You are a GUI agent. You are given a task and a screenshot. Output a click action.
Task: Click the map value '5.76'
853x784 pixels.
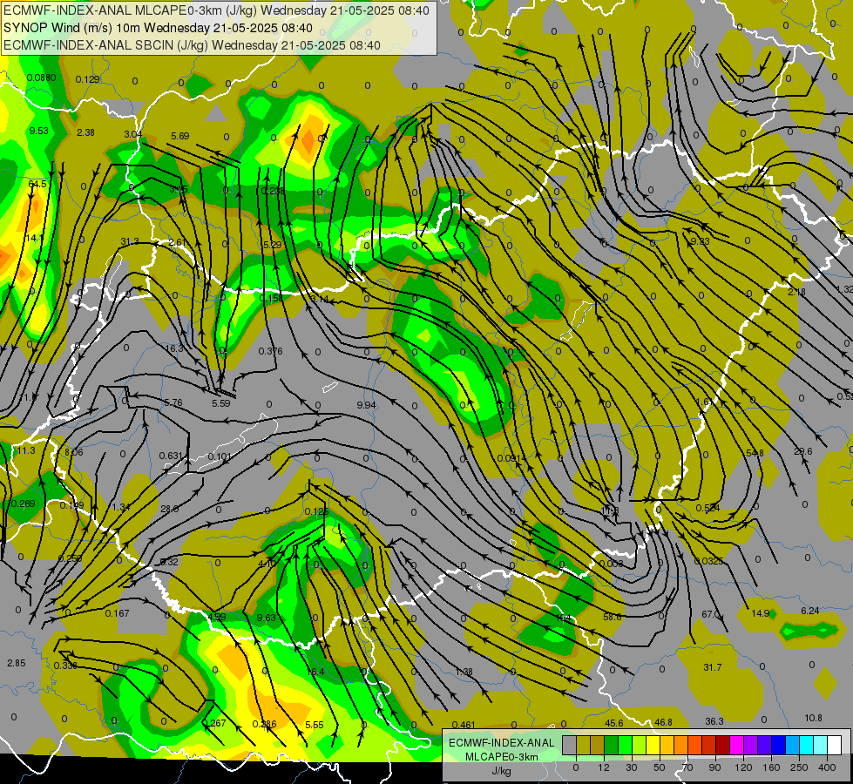[x=173, y=402]
